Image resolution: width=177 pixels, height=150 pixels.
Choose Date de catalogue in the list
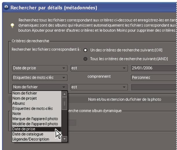point(37,134)
